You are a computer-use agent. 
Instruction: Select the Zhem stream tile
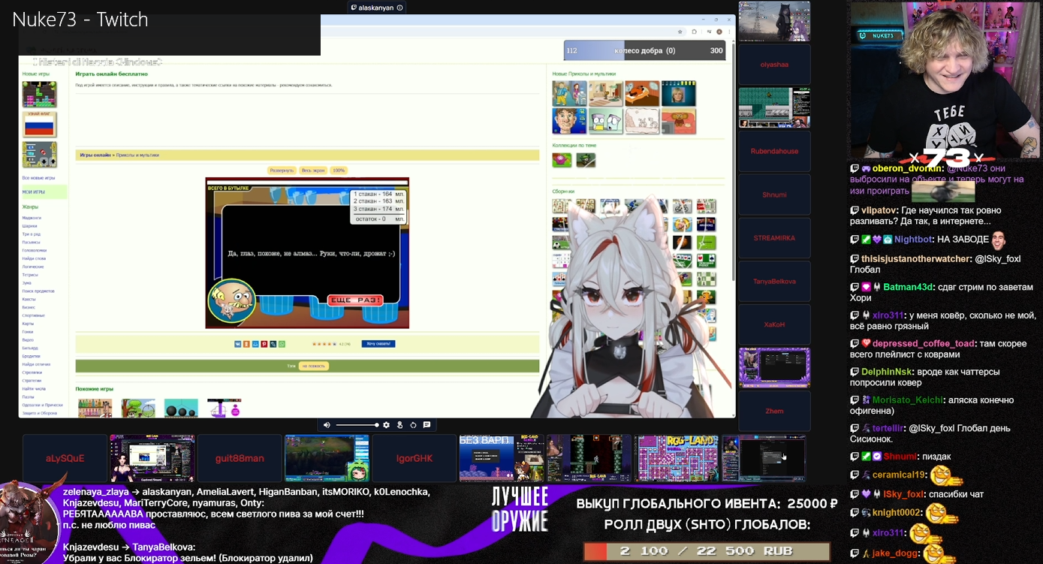774,411
